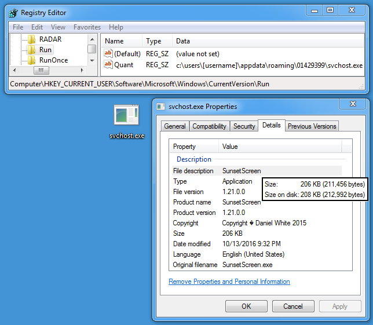The height and width of the screenshot is (325, 373).
Task: Open the Edit menu in Registry Editor
Action: coord(37,27)
